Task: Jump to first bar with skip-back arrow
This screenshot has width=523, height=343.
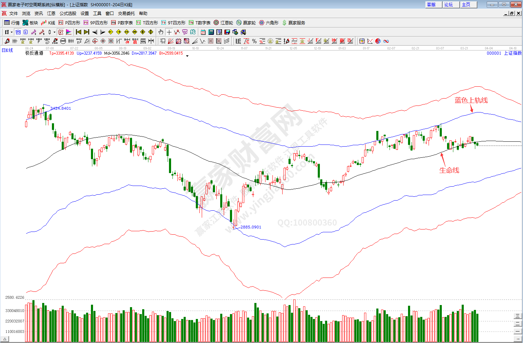Action: [x=79, y=32]
